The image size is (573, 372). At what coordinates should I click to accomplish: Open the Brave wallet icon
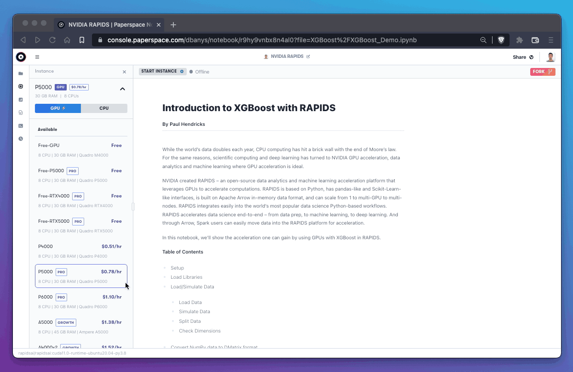[535, 40]
